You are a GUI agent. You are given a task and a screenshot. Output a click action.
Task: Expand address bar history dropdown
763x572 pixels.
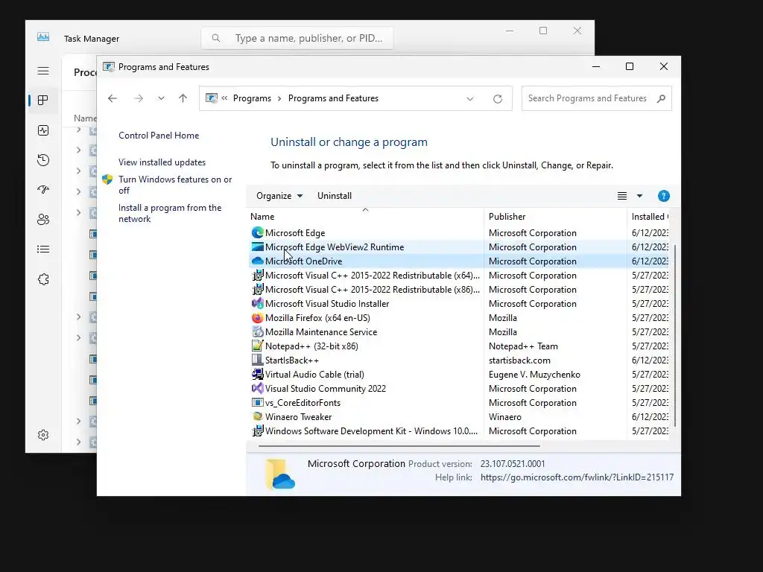pyautogui.click(x=470, y=99)
